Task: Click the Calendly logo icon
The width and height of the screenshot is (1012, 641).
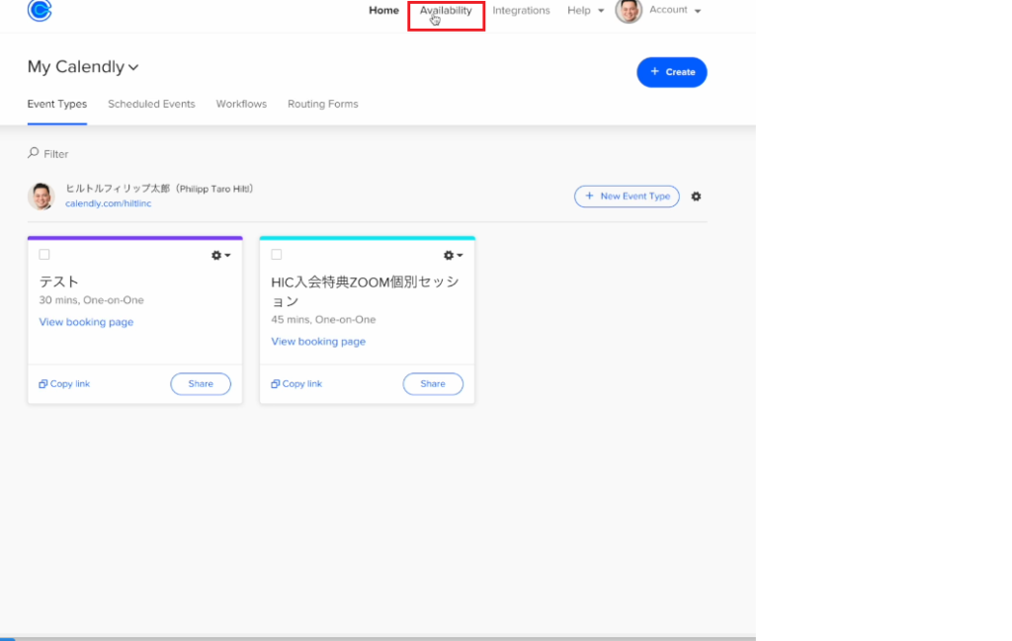Action: (x=40, y=10)
